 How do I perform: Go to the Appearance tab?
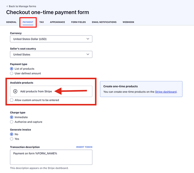(57, 22)
